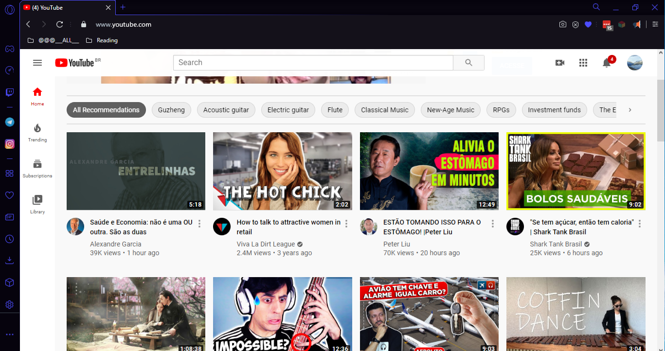
Task: Open the @@@__ALL__ bookmarks folder
Action: (53, 40)
